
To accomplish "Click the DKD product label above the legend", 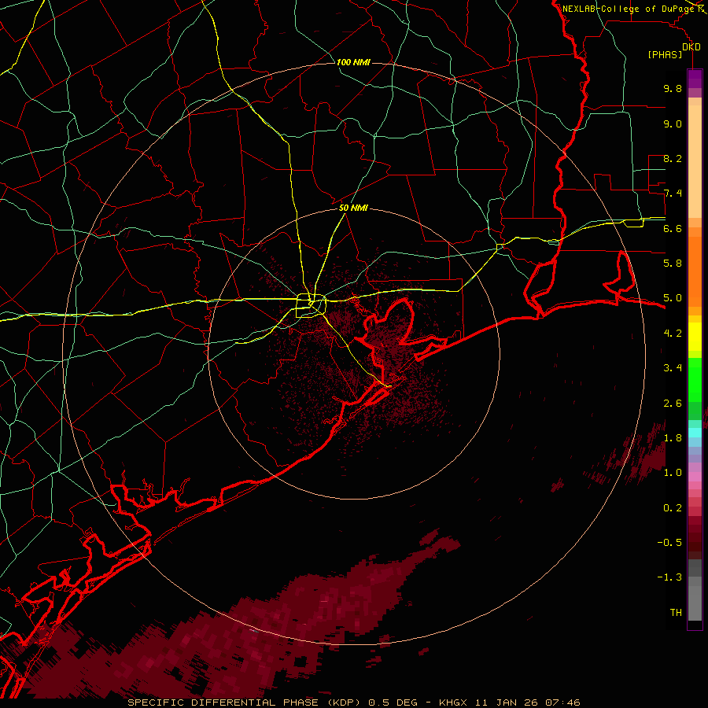I will [691, 47].
